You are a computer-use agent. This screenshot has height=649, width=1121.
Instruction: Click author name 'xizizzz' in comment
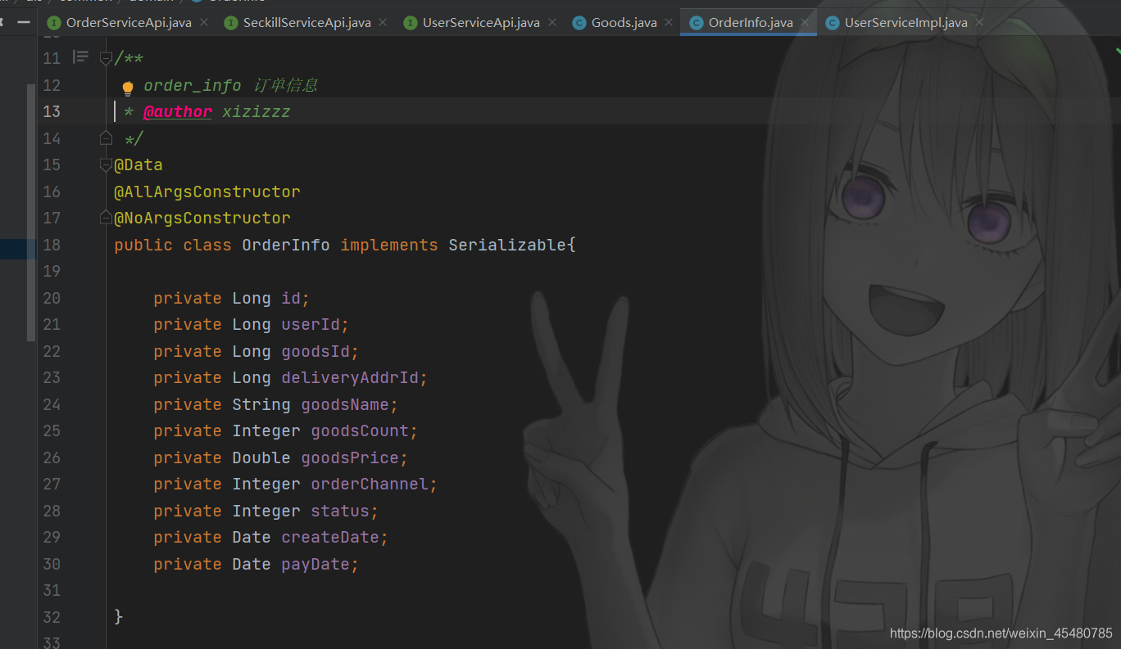click(x=256, y=112)
